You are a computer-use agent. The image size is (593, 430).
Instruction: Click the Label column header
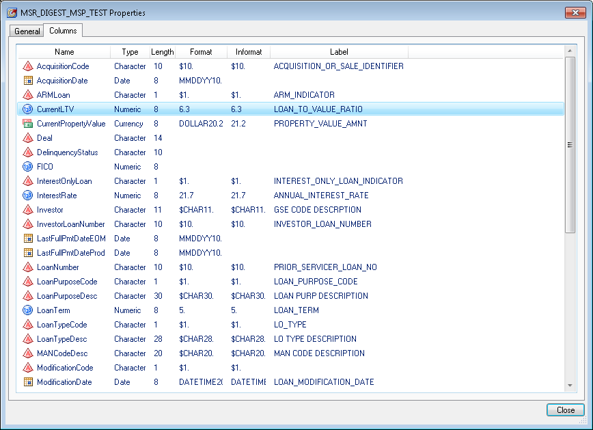[x=339, y=51]
